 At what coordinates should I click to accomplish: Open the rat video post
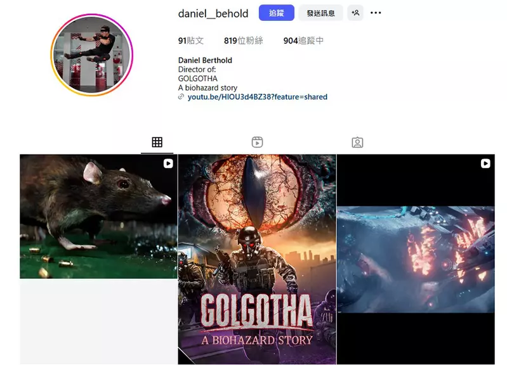pos(98,217)
